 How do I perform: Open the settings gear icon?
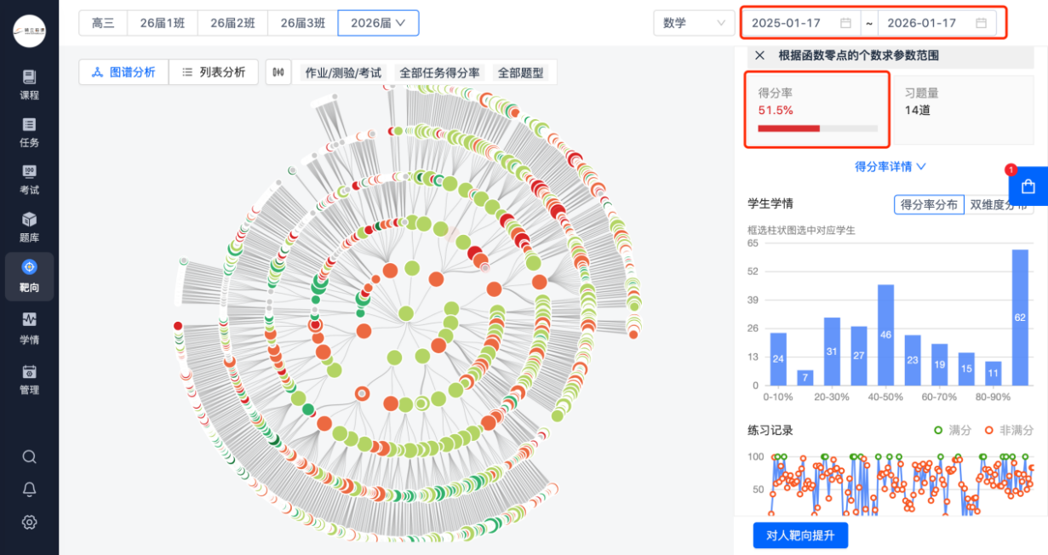coord(29,522)
